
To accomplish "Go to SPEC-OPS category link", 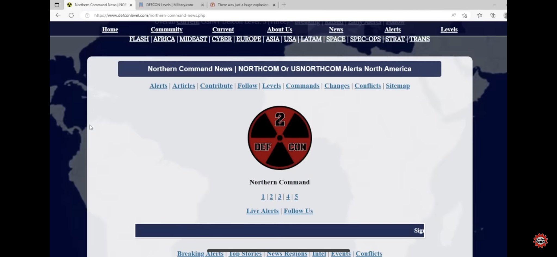I will pos(365,39).
